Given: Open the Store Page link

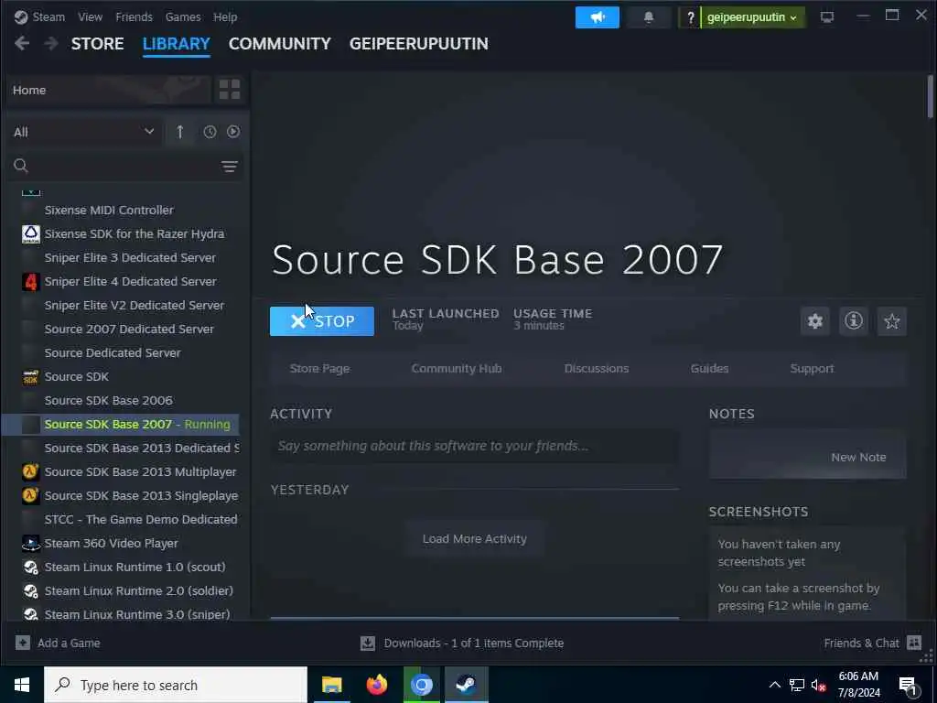Looking at the screenshot, I should (x=319, y=368).
